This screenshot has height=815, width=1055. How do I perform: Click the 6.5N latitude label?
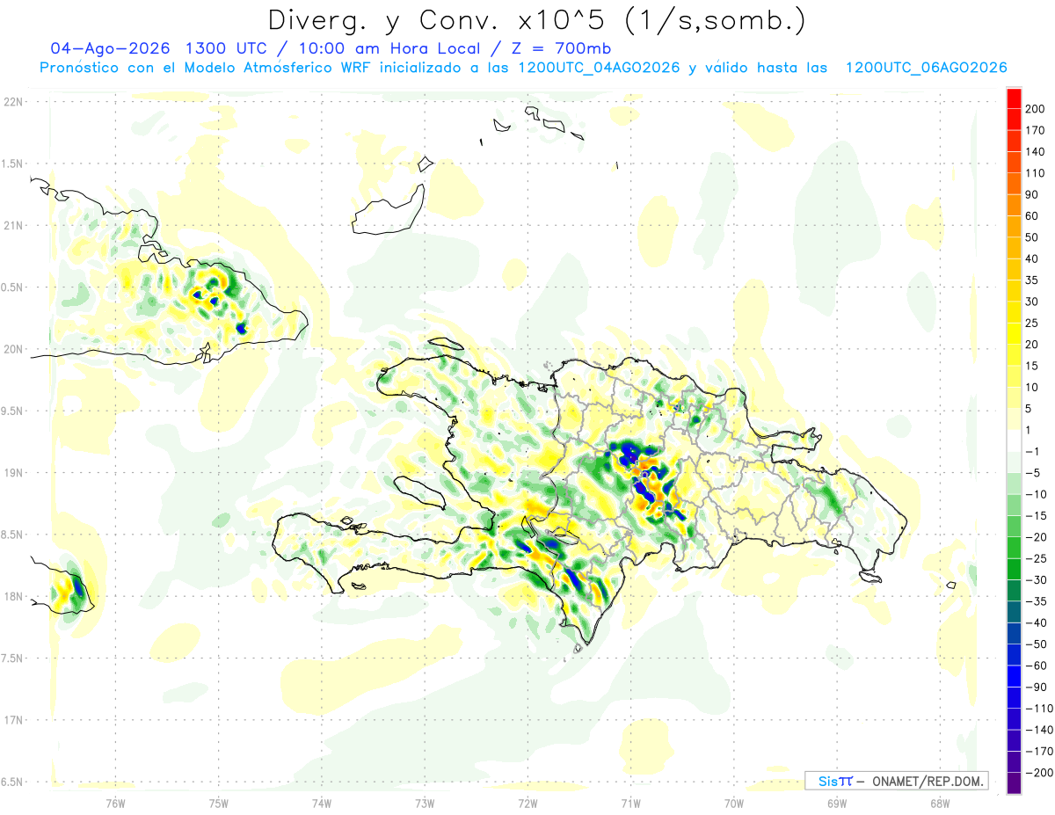coord(12,782)
